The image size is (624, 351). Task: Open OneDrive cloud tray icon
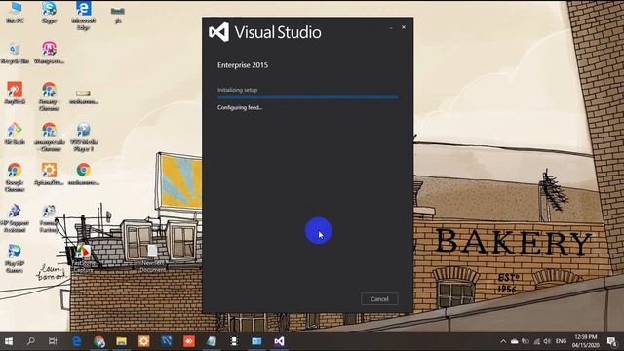click(514, 341)
